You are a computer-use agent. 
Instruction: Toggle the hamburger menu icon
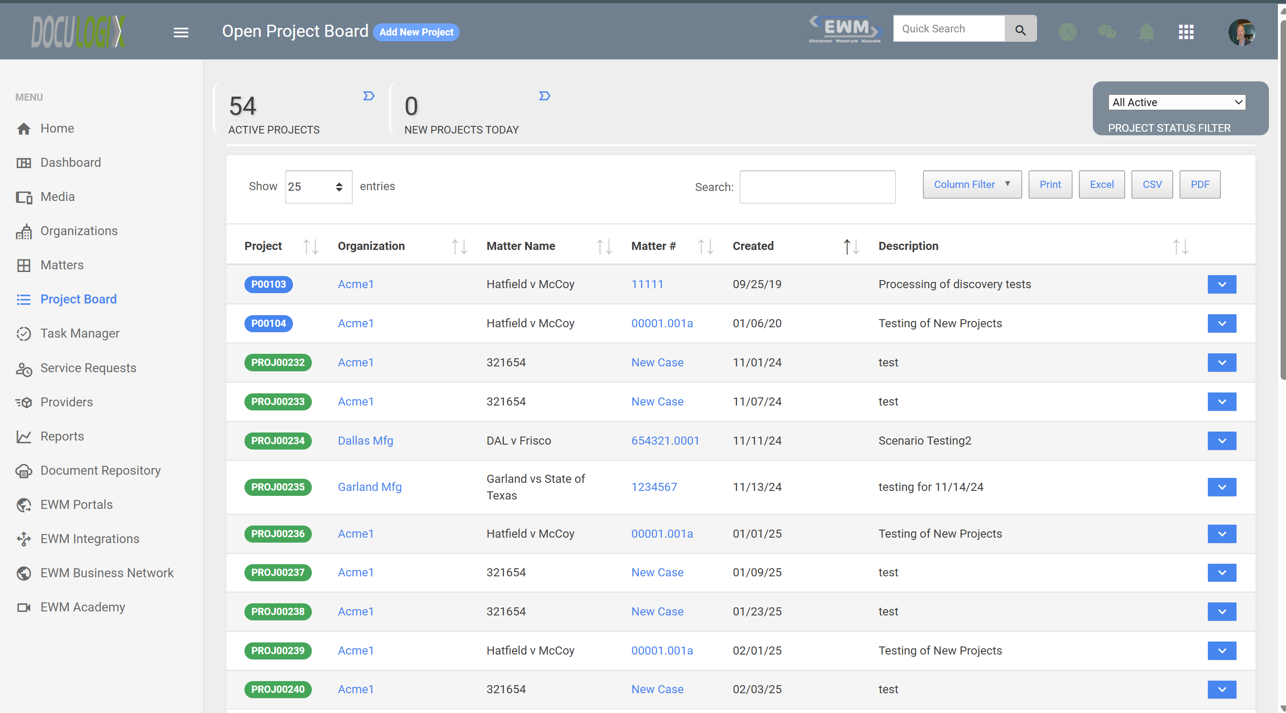(x=181, y=32)
